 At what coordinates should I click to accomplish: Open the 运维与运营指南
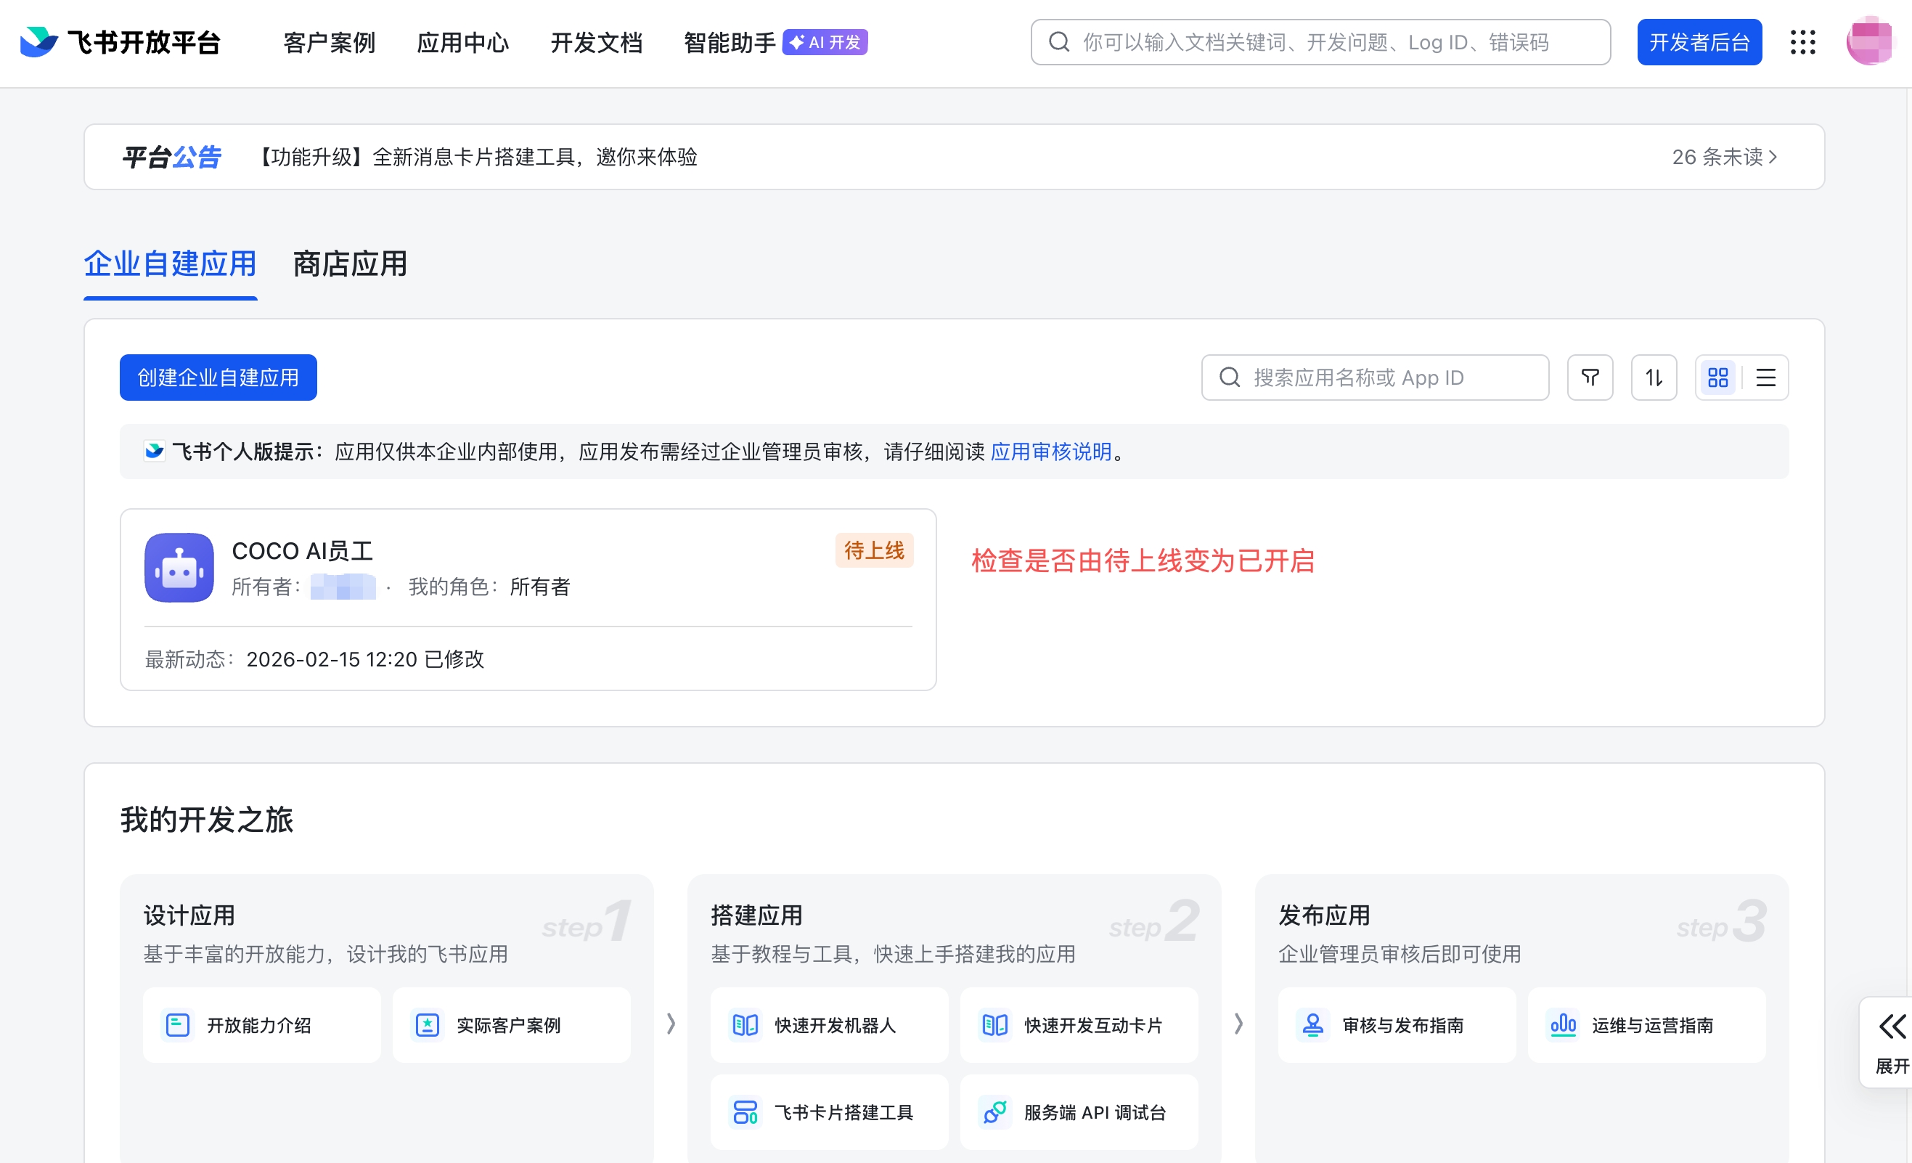pyautogui.click(x=1646, y=1025)
